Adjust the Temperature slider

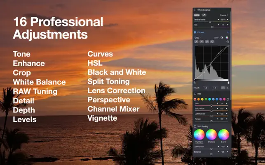click(210, 22)
